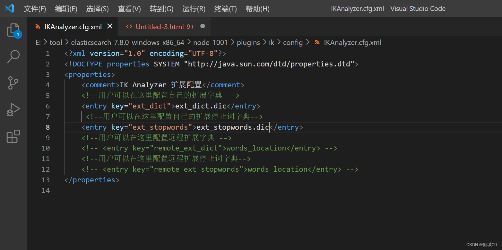This screenshot has width=502, height=250.
Task: Click the config breadcrumb segment
Action: pyautogui.click(x=293, y=42)
